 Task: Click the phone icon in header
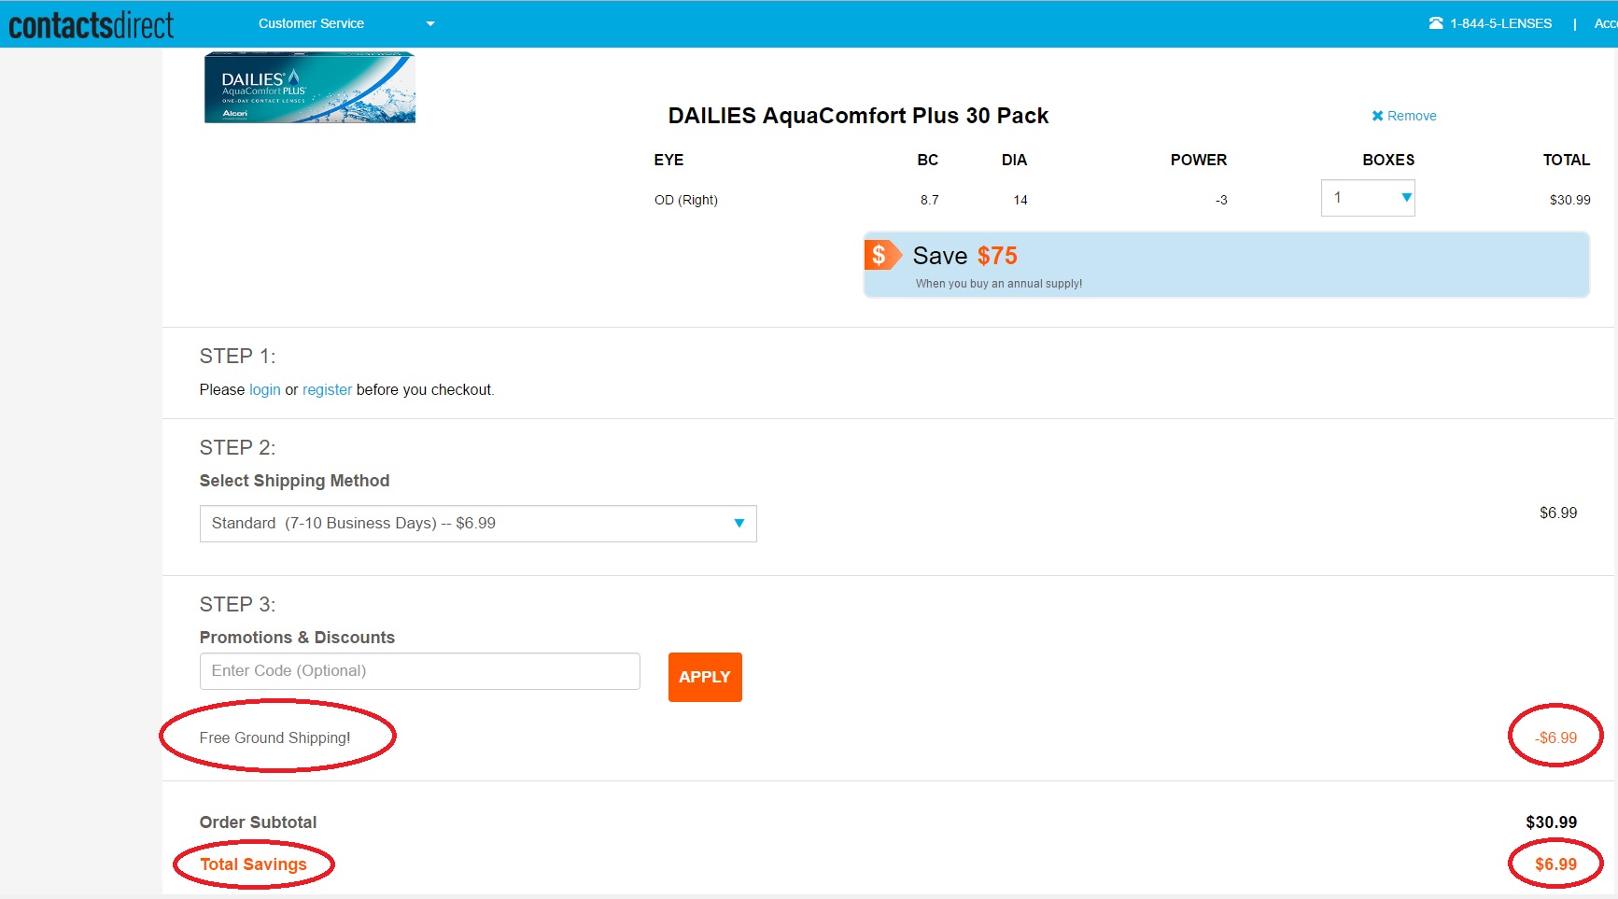point(1436,23)
